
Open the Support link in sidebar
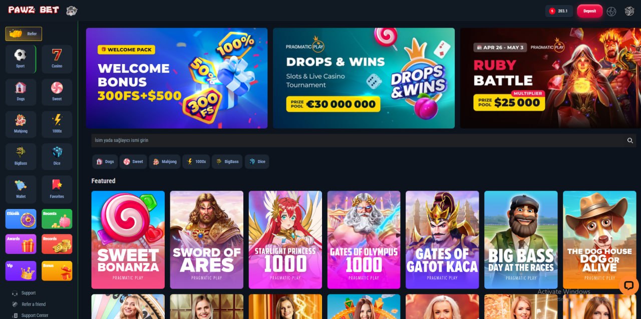[29, 293]
